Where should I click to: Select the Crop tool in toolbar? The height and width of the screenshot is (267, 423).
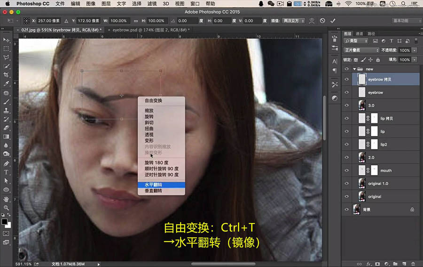tap(6, 75)
